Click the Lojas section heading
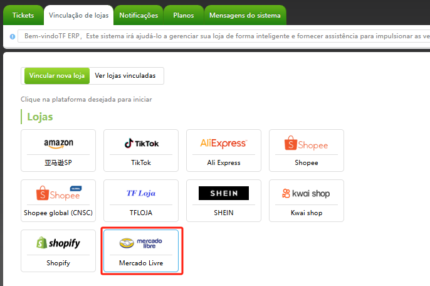Screen dimensions: 430x286 pos(40,117)
